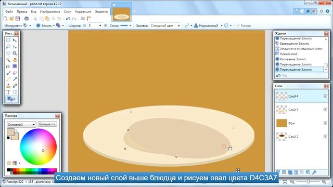Select the Pencil tool

pos(8,79)
